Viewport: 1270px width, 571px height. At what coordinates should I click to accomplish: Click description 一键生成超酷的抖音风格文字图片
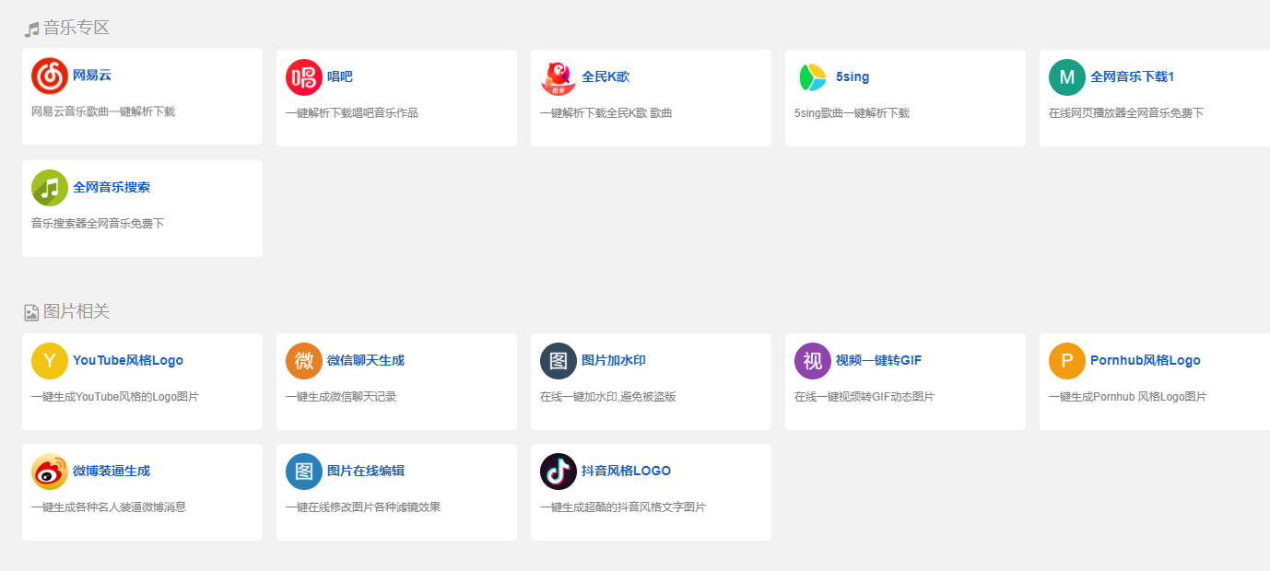pyautogui.click(x=623, y=508)
